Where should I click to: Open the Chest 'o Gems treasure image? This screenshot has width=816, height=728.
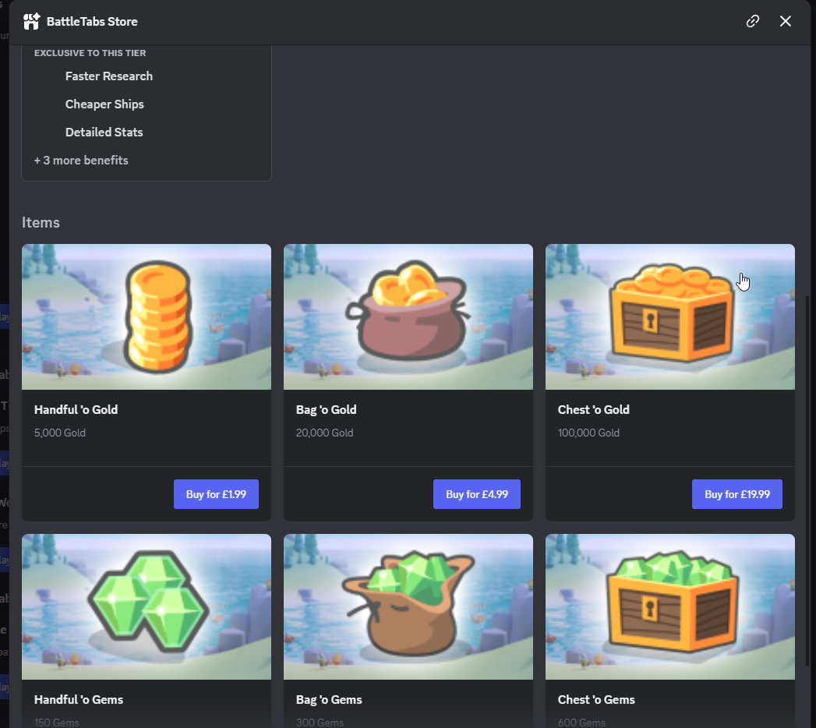(669, 606)
